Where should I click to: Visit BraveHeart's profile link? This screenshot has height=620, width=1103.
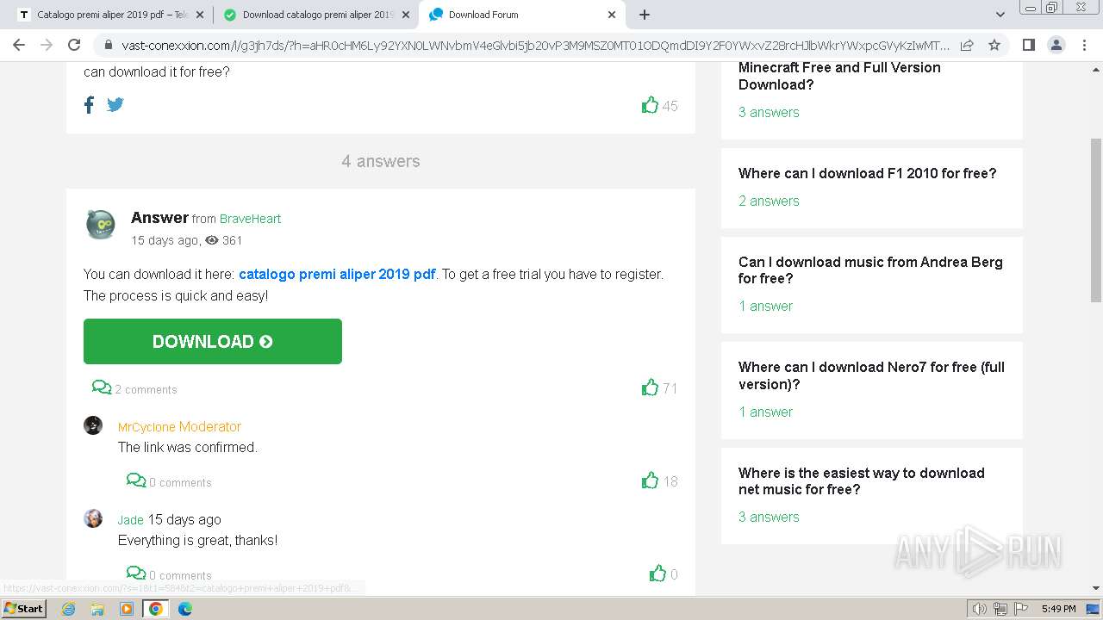[250, 219]
